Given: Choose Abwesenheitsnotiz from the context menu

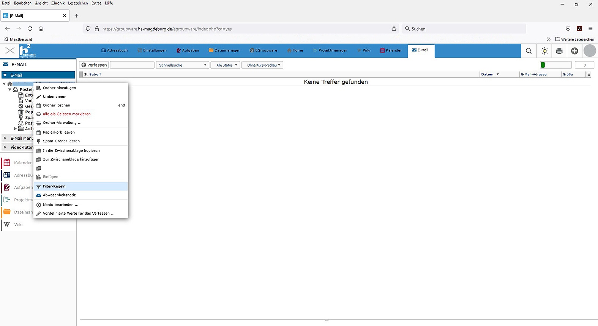Looking at the screenshot, I should [x=59, y=195].
